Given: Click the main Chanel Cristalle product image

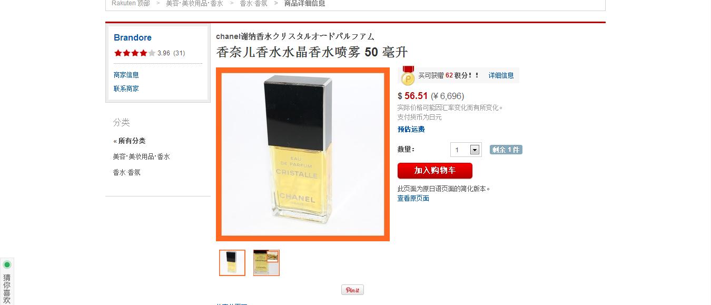Looking at the screenshot, I should point(303,154).
